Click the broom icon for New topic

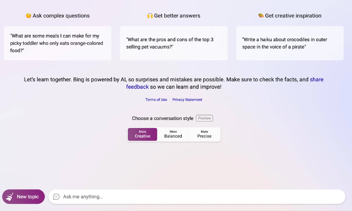coord(10,197)
